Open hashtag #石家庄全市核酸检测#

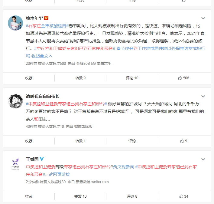coord(47,26)
